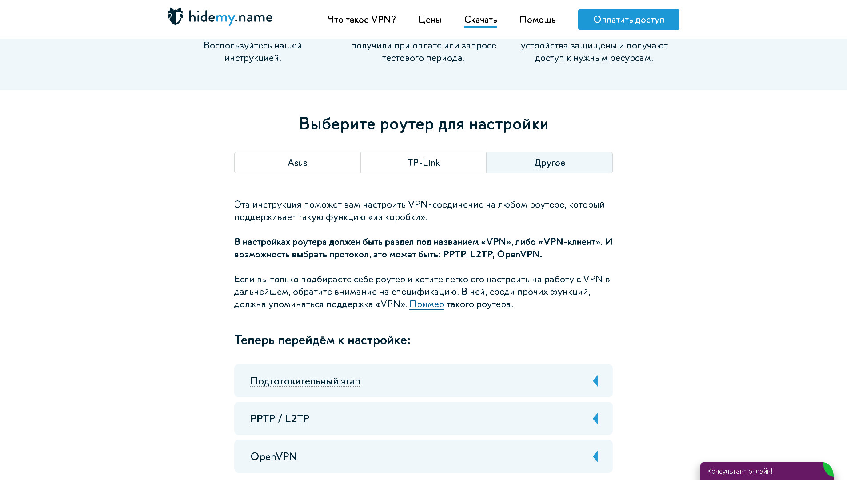Expand the OpenVPN section
The image size is (847, 480).
point(423,456)
